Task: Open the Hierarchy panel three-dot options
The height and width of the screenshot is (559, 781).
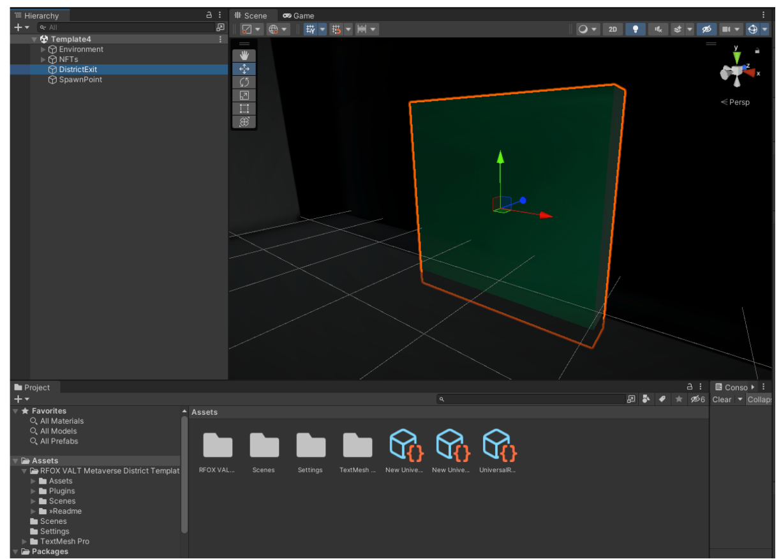Action: pyautogui.click(x=220, y=15)
